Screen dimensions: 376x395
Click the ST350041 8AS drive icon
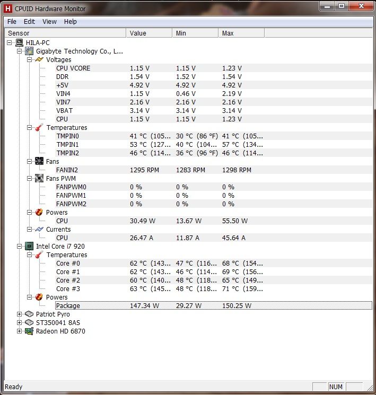click(29, 323)
